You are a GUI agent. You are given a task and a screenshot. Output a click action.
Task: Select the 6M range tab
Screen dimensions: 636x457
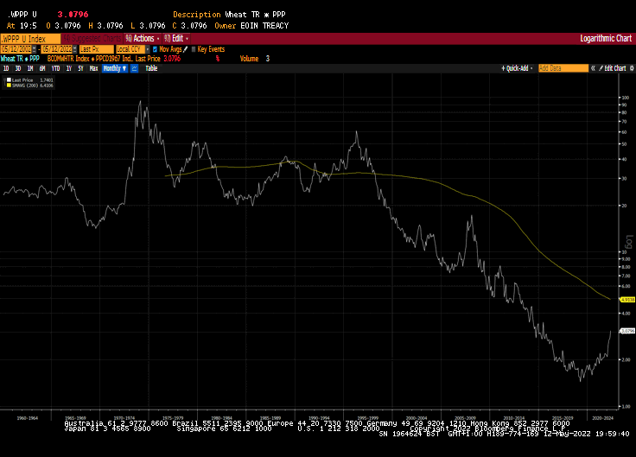[42, 68]
